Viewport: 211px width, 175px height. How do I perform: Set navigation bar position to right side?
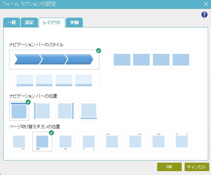(x=66, y=111)
